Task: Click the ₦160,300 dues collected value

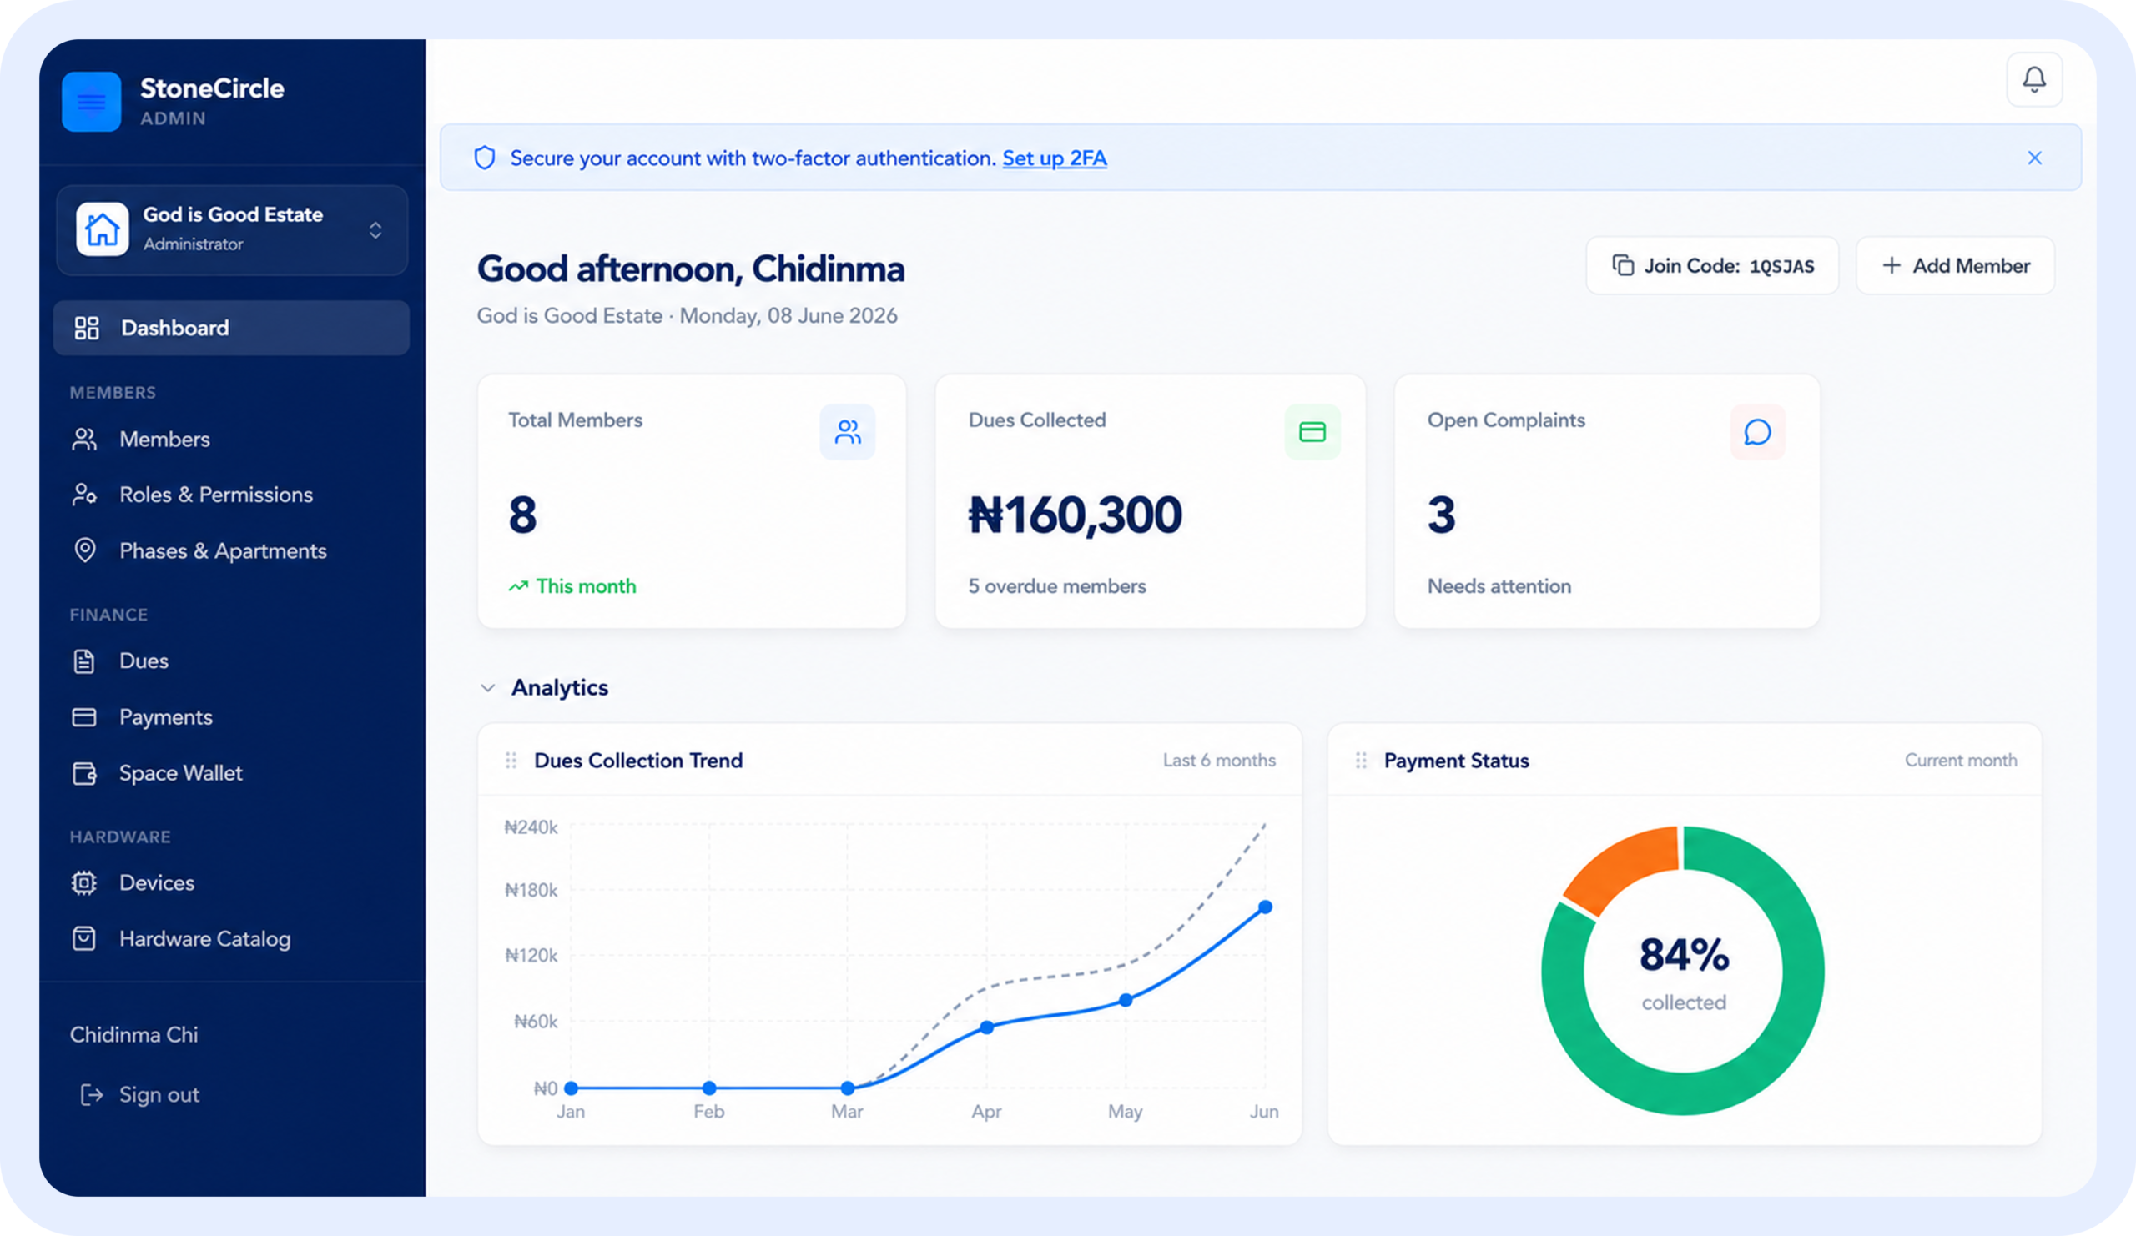Action: point(1075,515)
